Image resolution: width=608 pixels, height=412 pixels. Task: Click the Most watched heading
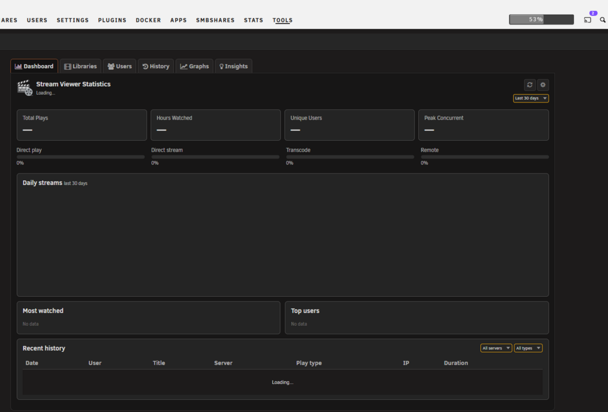coord(43,311)
